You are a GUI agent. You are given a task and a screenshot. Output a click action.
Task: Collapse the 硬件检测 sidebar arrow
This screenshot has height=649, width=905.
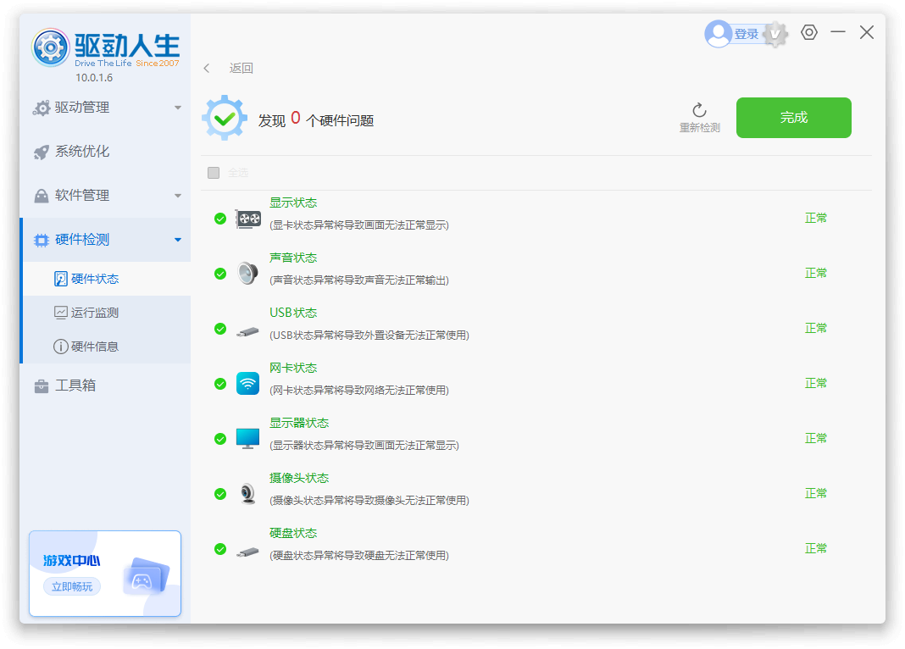click(x=178, y=240)
